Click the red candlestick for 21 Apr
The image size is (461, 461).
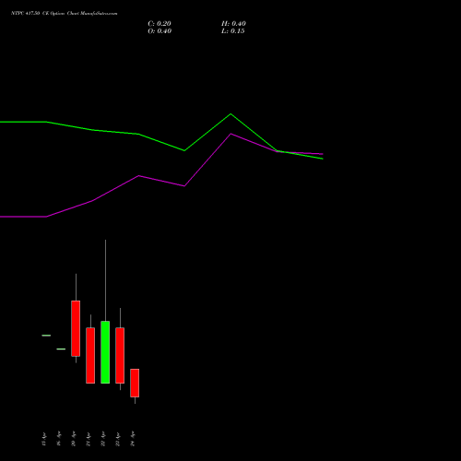coord(90,356)
